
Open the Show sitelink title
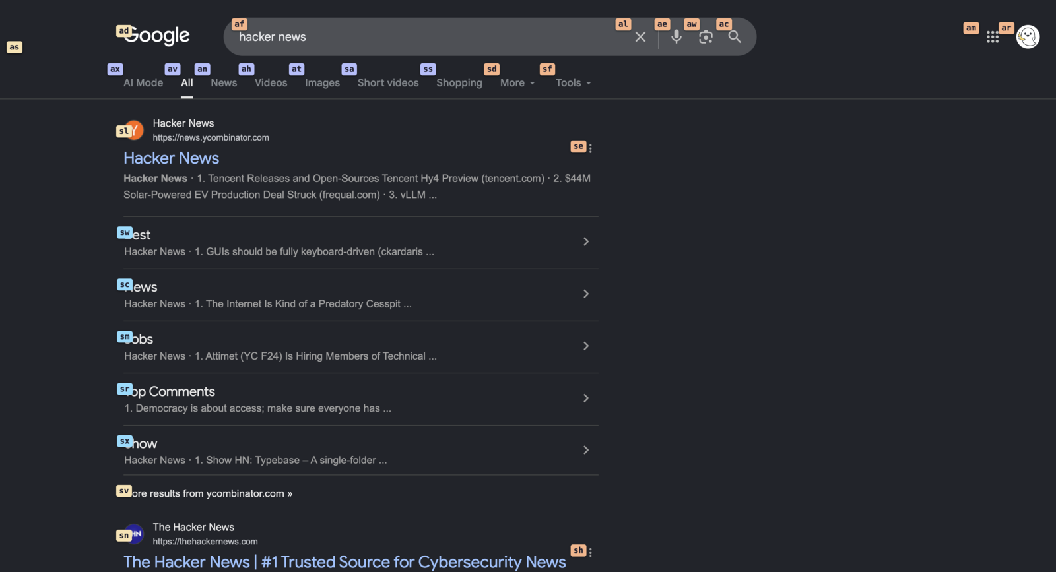tap(141, 443)
